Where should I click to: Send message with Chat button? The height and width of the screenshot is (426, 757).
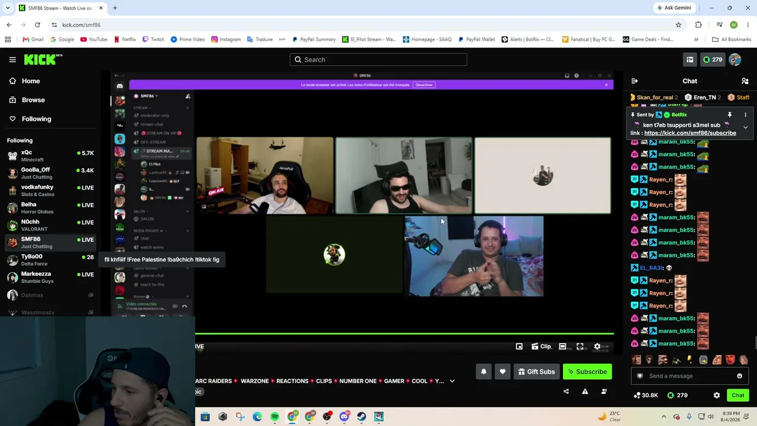point(737,395)
